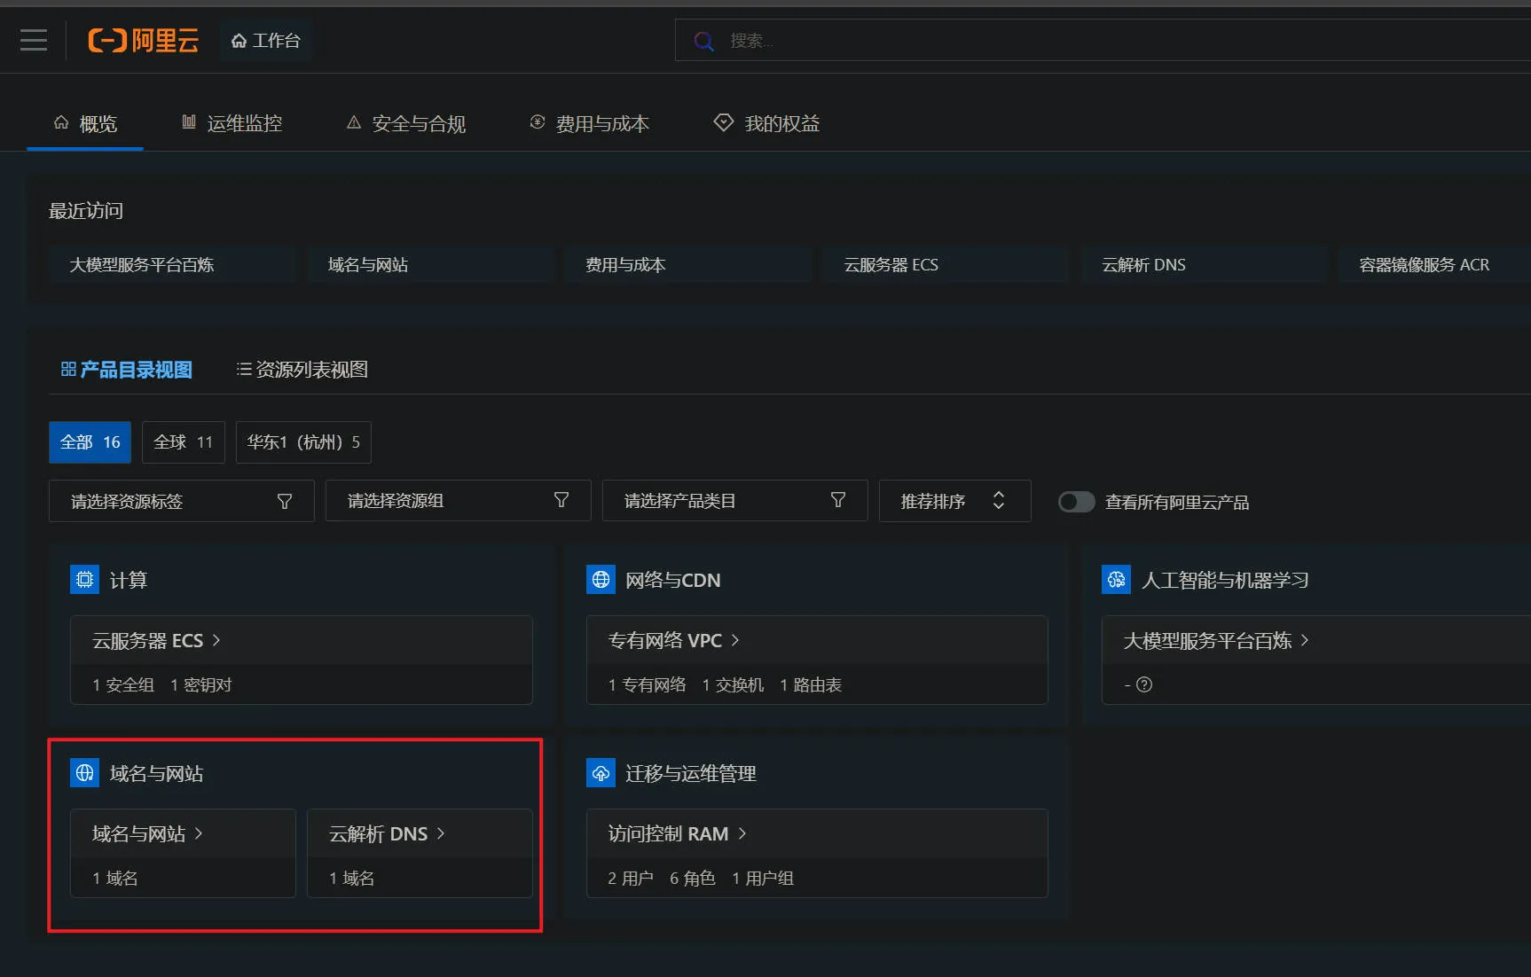Open the hamburger navigation menu
The image size is (1531, 977).
pos(34,40)
